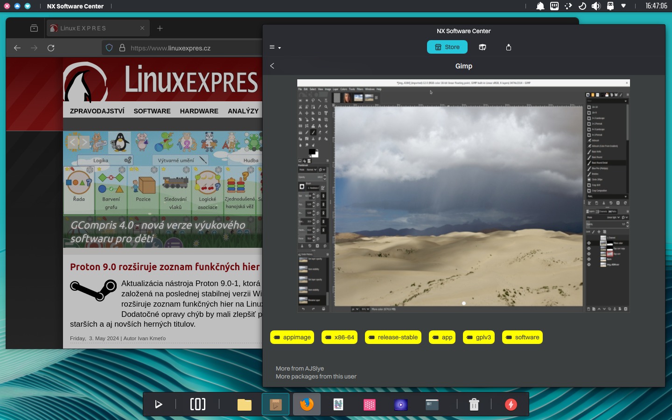Launch the pink dotted-grid app from the dock
The height and width of the screenshot is (420, 672).
370,404
